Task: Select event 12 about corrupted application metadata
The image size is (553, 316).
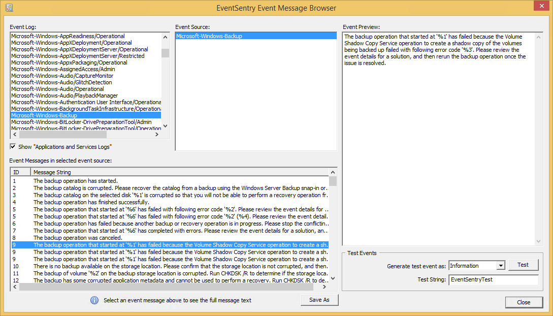Action: click(170, 280)
